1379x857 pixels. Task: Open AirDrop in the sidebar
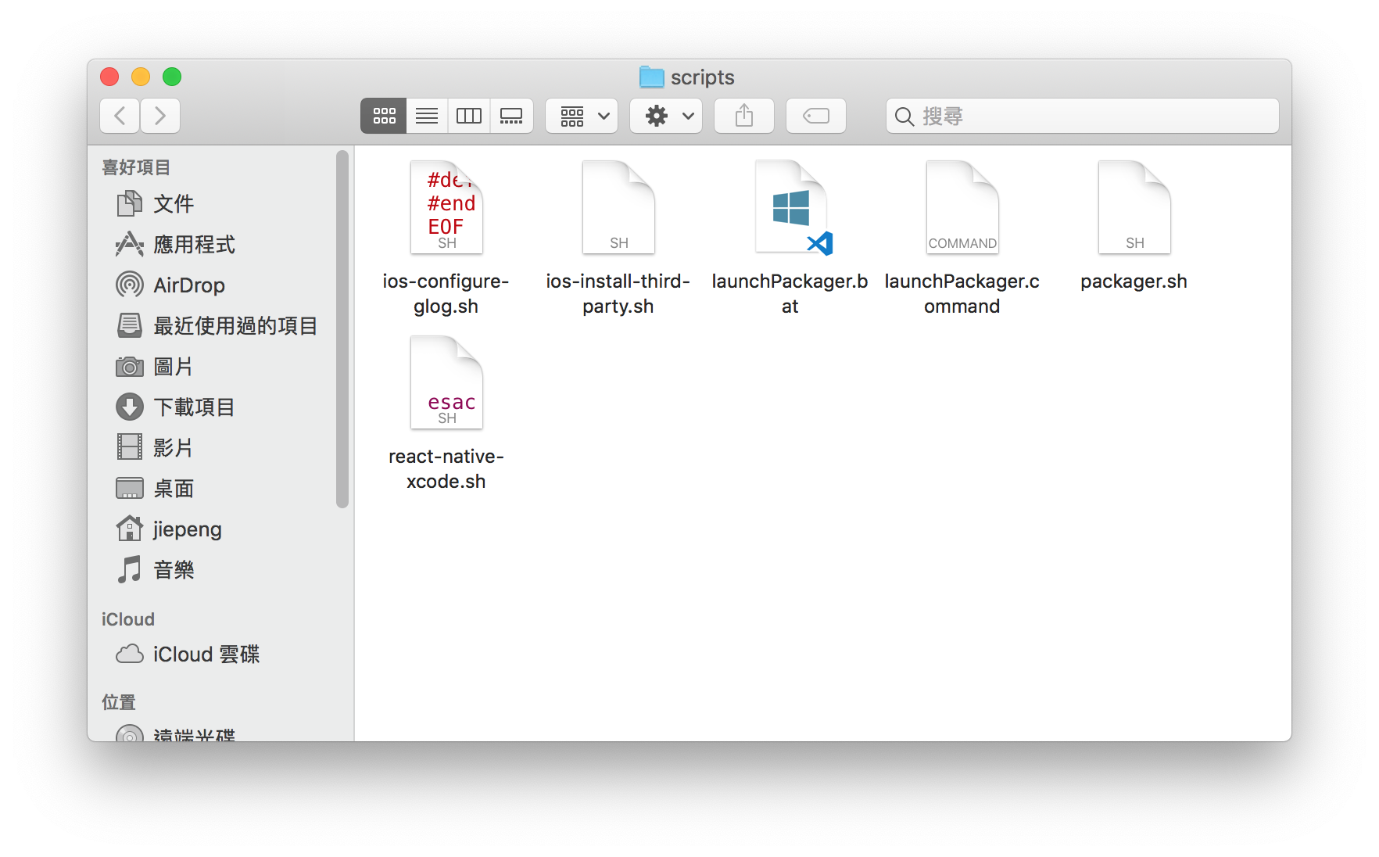pyautogui.click(x=188, y=285)
